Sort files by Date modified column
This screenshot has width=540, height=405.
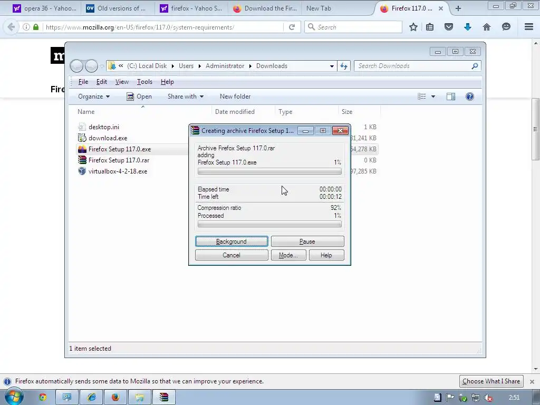[x=235, y=112]
